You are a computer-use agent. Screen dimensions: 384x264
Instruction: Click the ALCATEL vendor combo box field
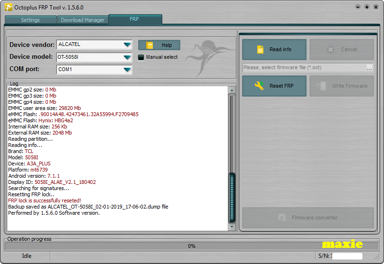click(94, 45)
